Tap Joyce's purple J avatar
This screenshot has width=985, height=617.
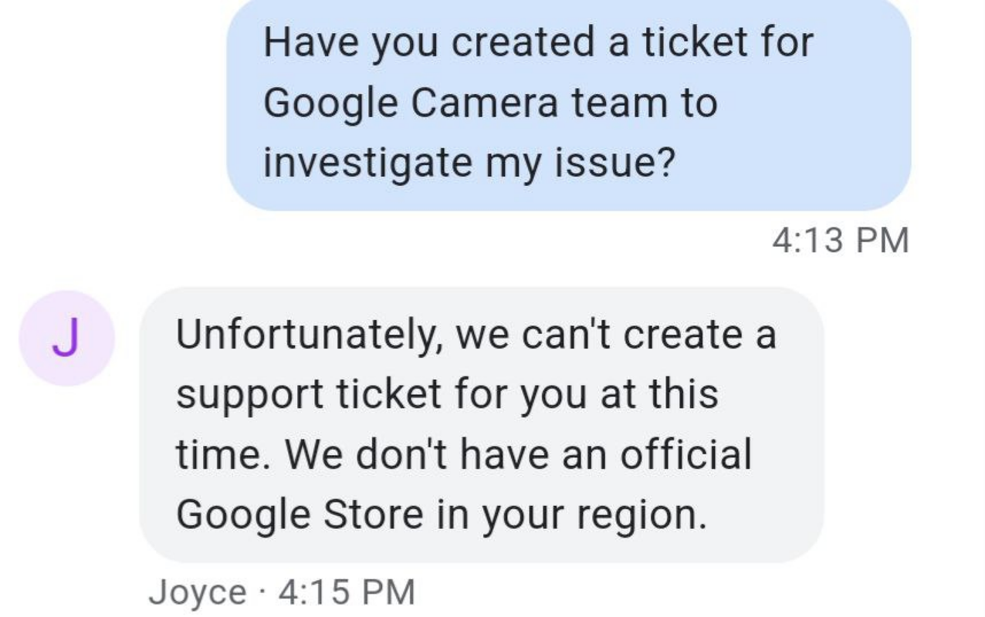67,339
